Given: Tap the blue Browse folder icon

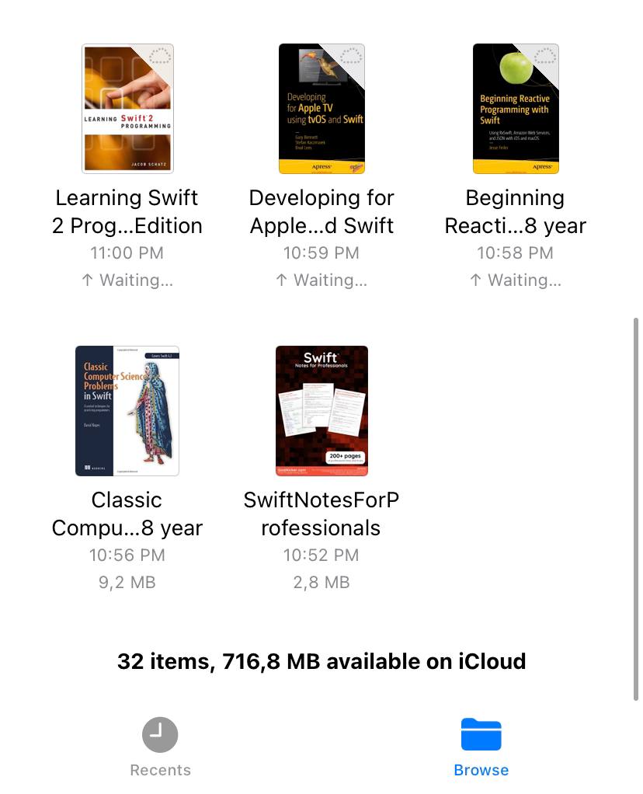Looking at the screenshot, I should click(481, 734).
